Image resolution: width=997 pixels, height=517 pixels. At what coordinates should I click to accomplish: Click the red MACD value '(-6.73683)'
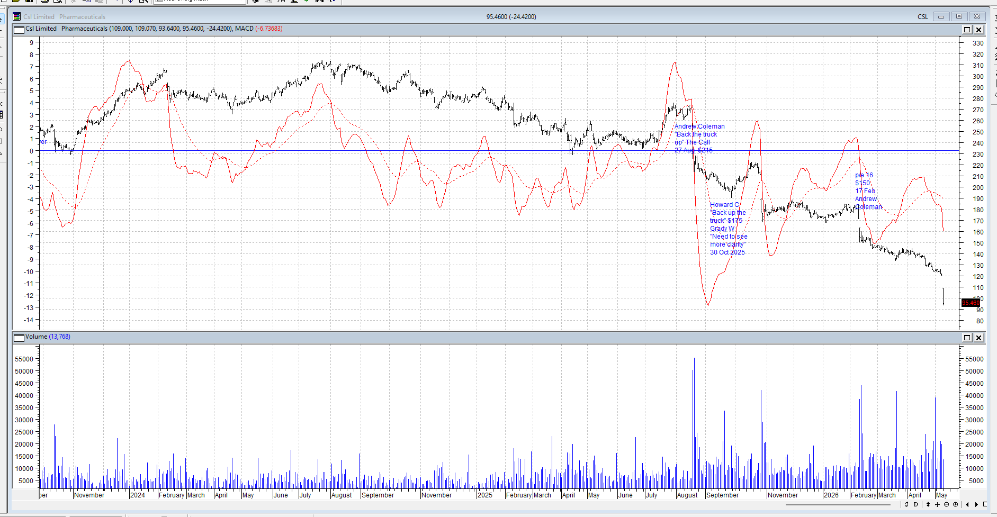(269, 29)
